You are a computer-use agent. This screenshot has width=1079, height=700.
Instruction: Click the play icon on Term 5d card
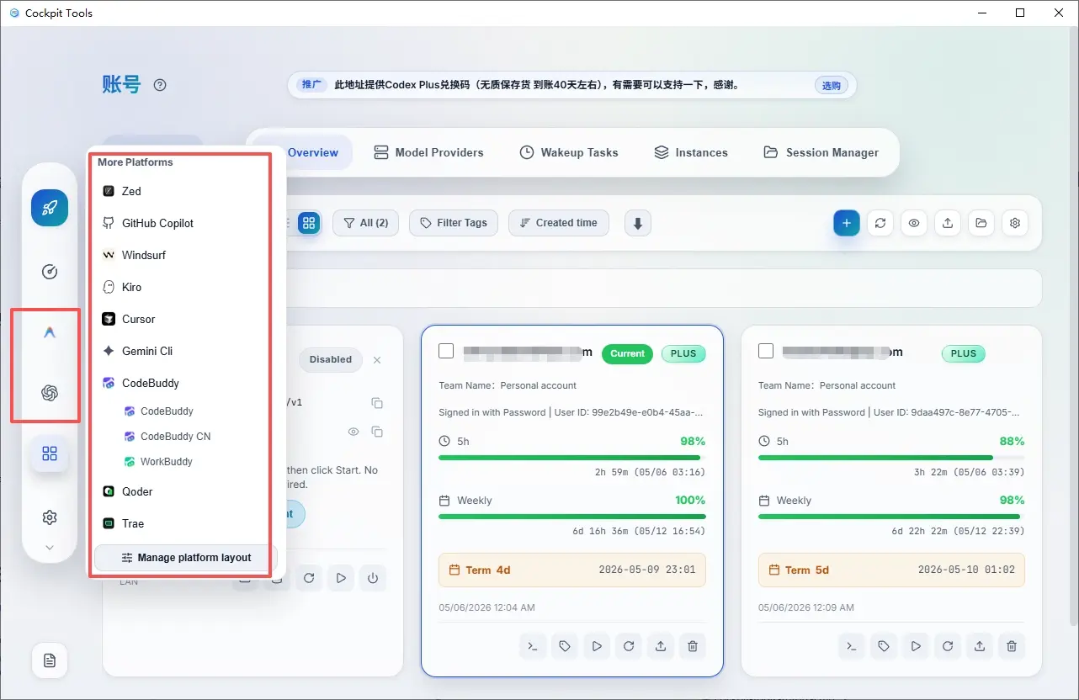(x=916, y=646)
